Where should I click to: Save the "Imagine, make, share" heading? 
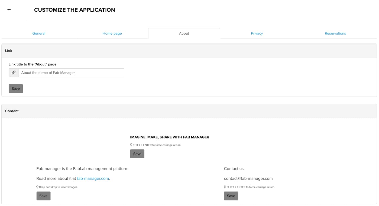tap(137, 154)
